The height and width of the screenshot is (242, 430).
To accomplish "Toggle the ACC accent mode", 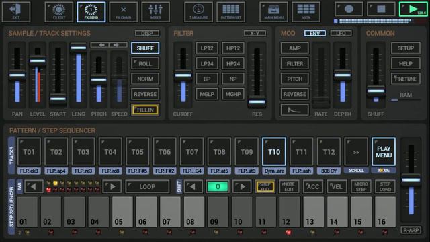I will point(312,187).
